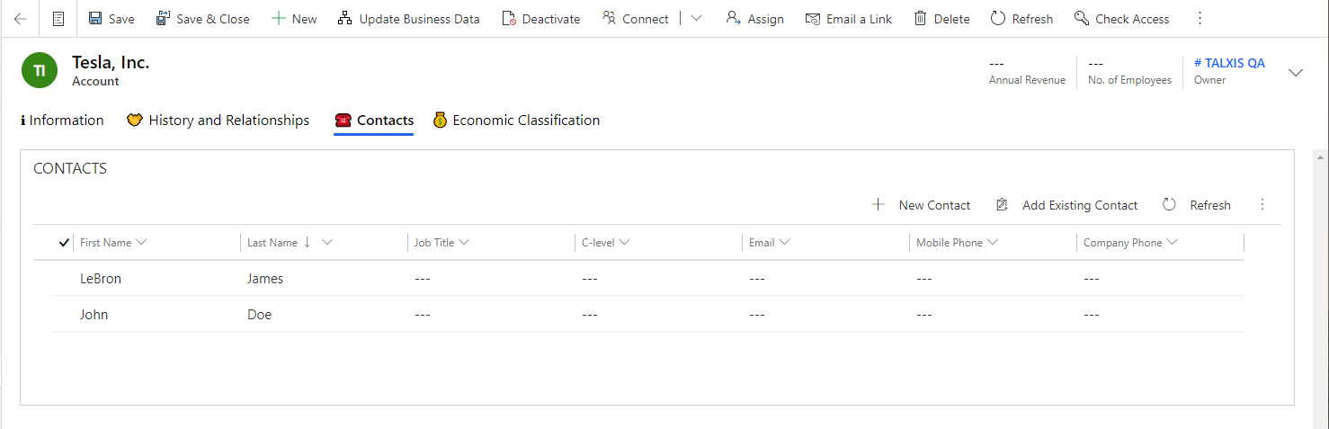
Task: Click Update Business Data hierarchy icon
Action: point(344,19)
